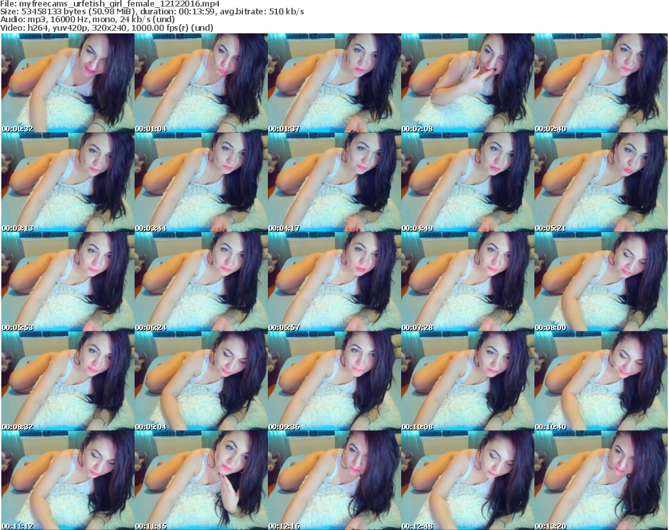Open the frame at 00:05:21

[601, 182]
